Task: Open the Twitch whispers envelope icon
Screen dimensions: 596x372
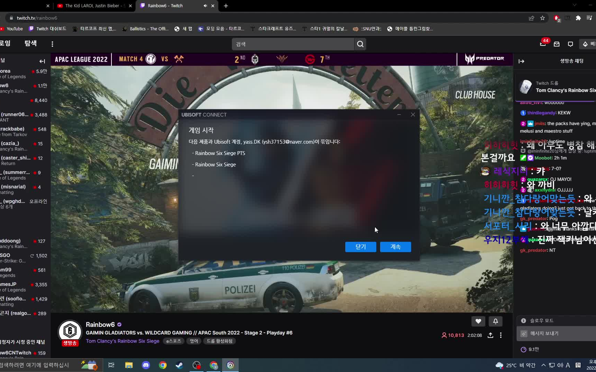Action: [557, 44]
